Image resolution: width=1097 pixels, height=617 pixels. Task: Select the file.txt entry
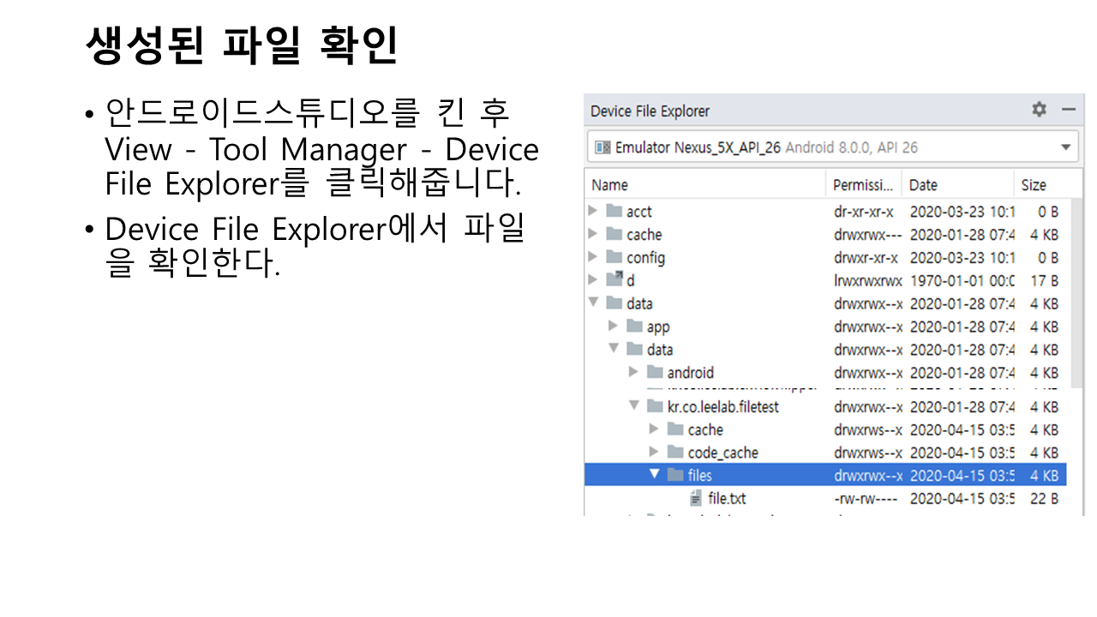[727, 499]
